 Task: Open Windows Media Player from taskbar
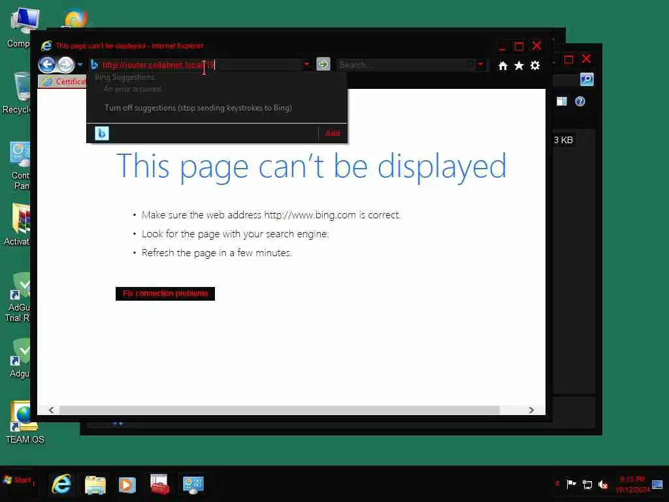[127, 485]
